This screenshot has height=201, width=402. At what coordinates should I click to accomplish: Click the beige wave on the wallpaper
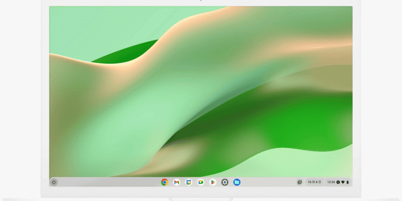pos(225,36)
